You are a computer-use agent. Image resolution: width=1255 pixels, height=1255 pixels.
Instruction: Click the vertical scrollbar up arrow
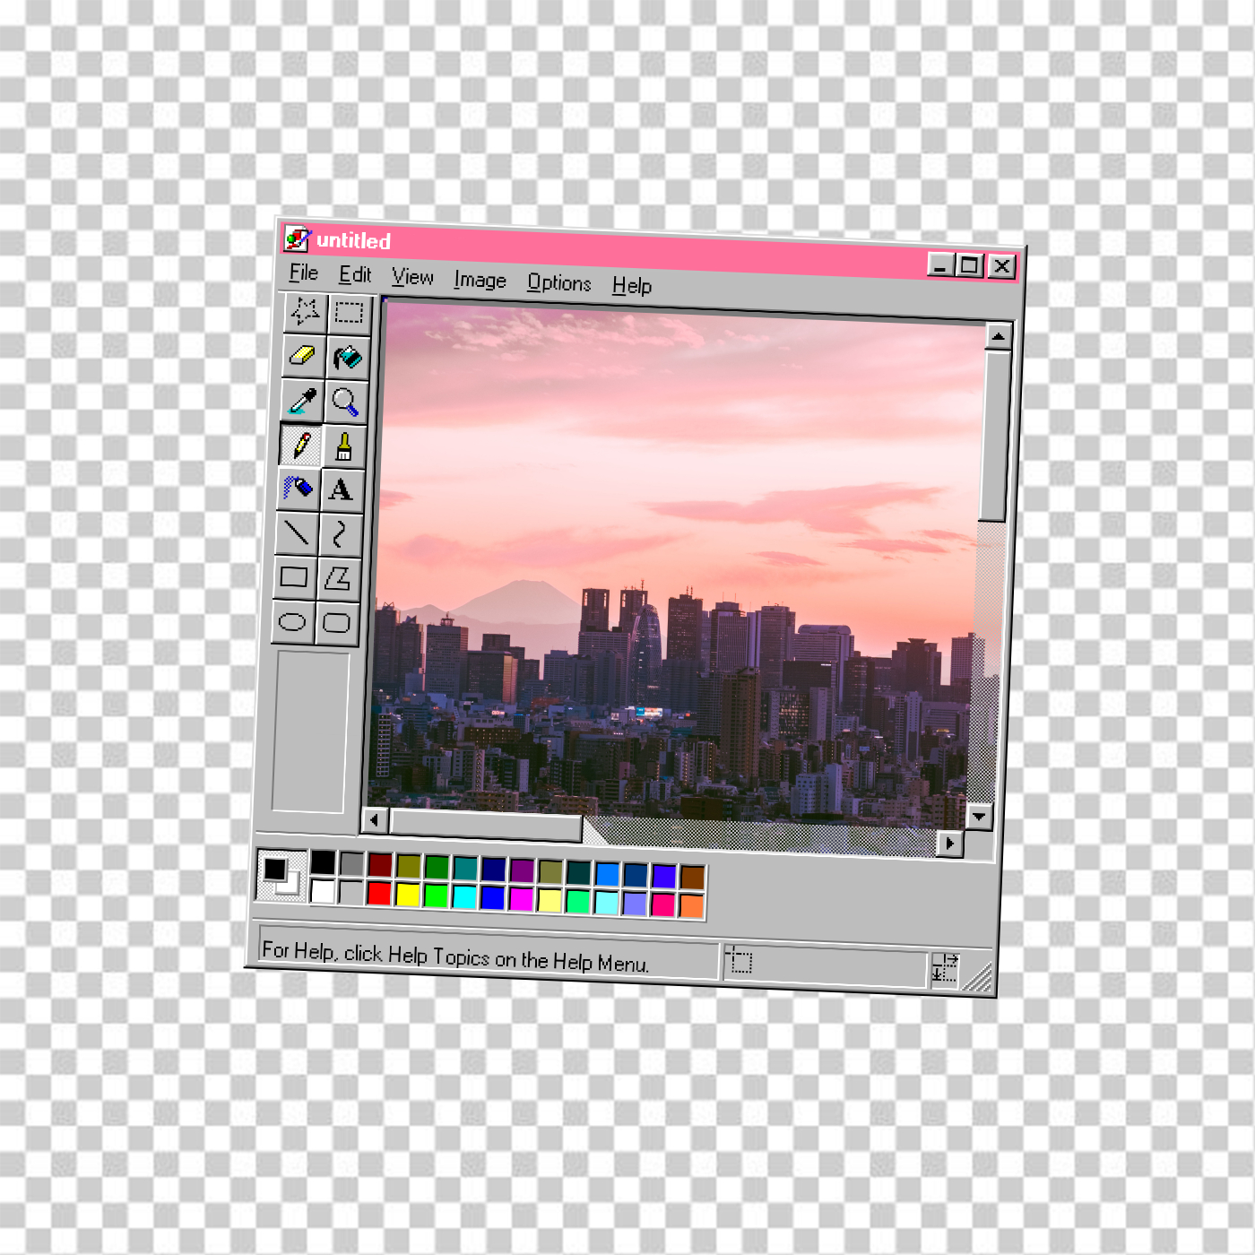coord(999,336)
